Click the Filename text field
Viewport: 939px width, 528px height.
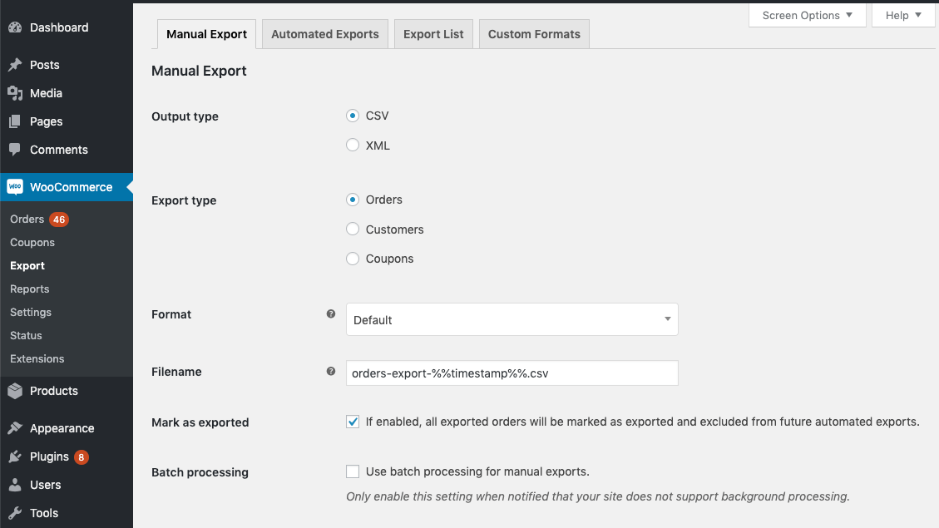(512, 373)
